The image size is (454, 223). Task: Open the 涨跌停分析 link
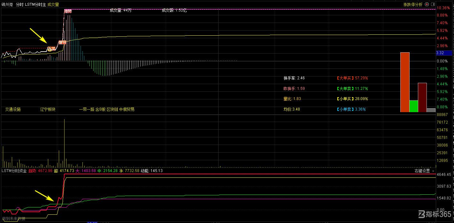[x=413, y=5]
